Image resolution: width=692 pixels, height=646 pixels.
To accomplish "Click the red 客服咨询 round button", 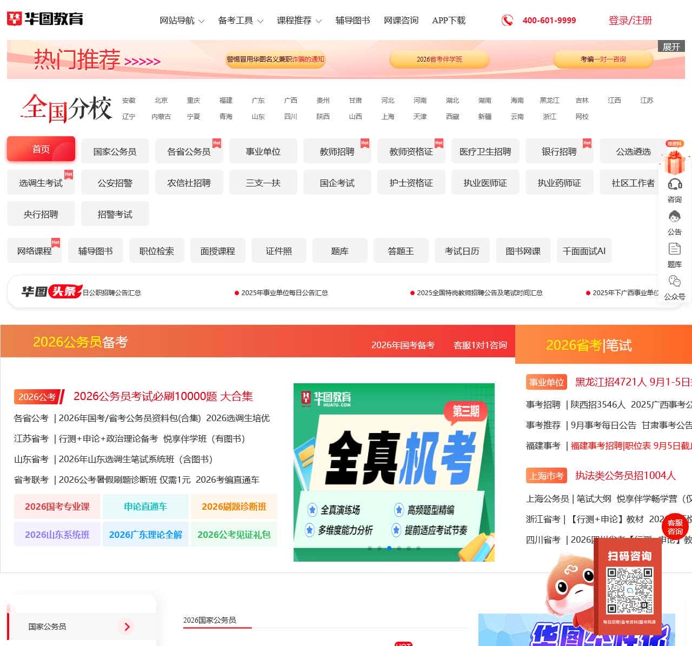I will [675, 527].
